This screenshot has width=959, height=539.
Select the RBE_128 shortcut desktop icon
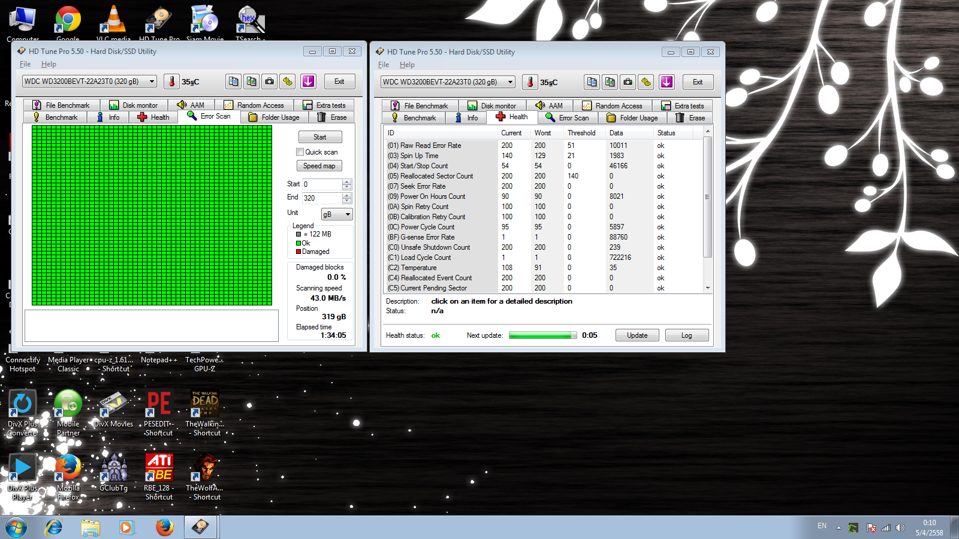point(159,477)
